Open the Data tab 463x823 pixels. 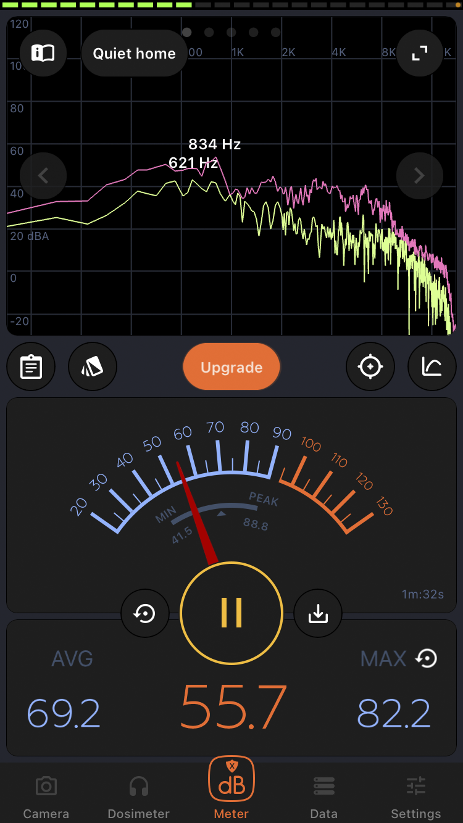(x=324, y=796)
